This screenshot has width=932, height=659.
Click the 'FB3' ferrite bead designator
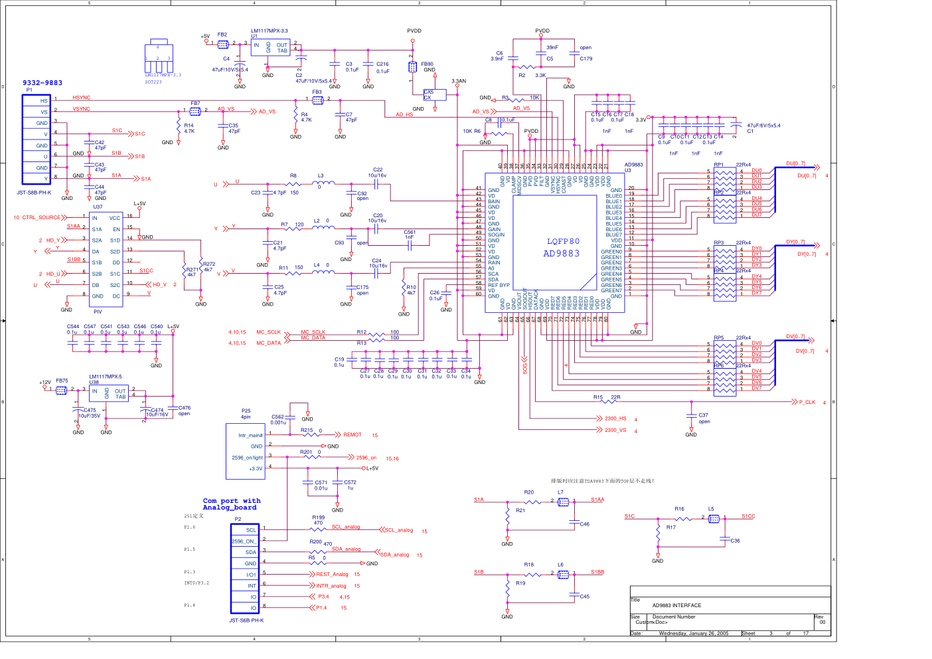317,92
